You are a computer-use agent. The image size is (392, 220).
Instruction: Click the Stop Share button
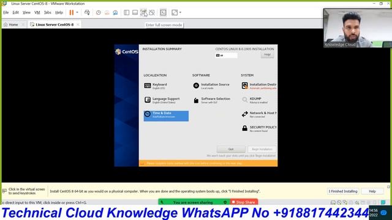[x=244, y=202]
